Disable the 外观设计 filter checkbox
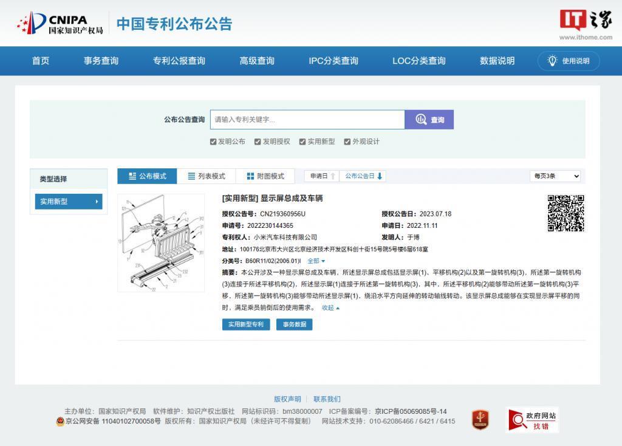This screenshot has height=446, width=622. tap(347, 141)
